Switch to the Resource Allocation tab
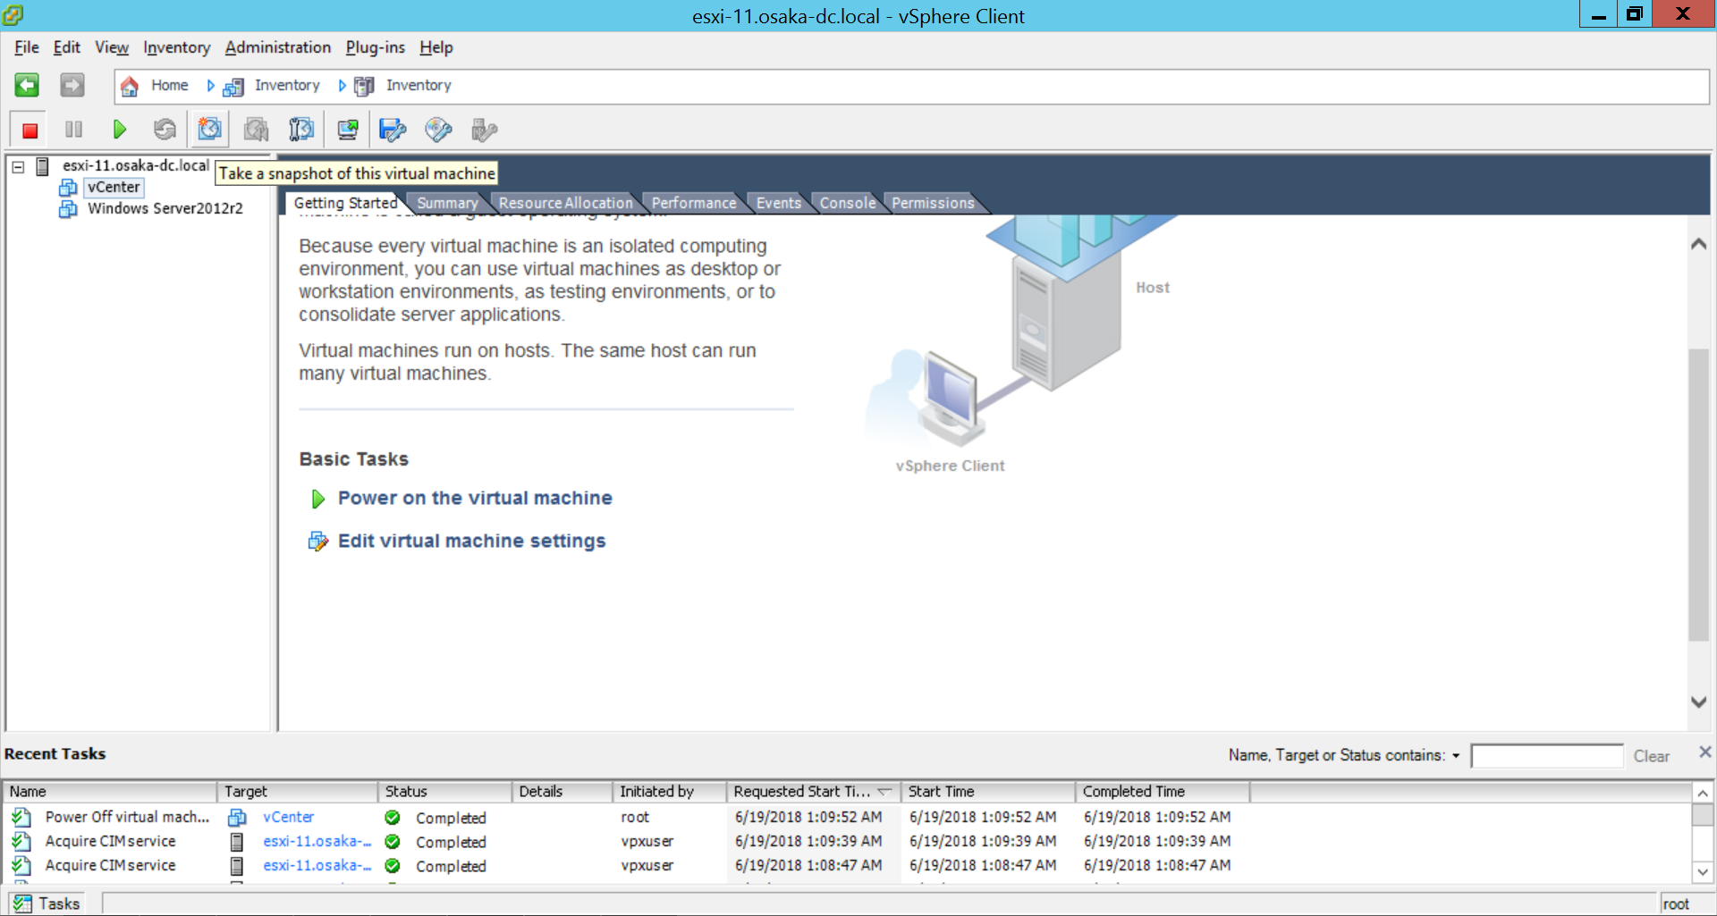This screenshot has height=916, width=1717. click(566, 203)
